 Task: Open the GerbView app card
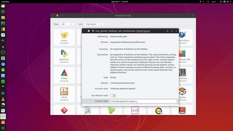pyautogui.click(x=186, y=75)
